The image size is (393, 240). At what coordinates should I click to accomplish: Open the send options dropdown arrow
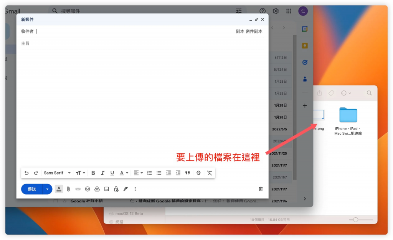tap(47, 189)
